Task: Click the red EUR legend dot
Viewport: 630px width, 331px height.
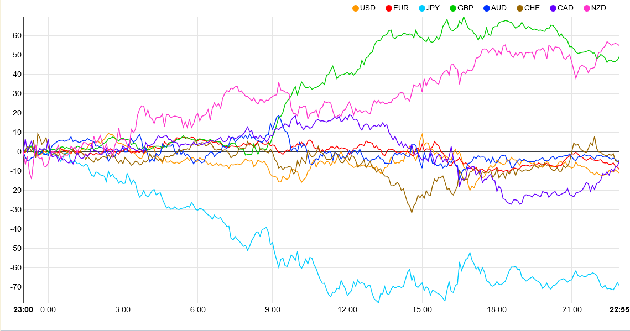Action: (389, 8)
